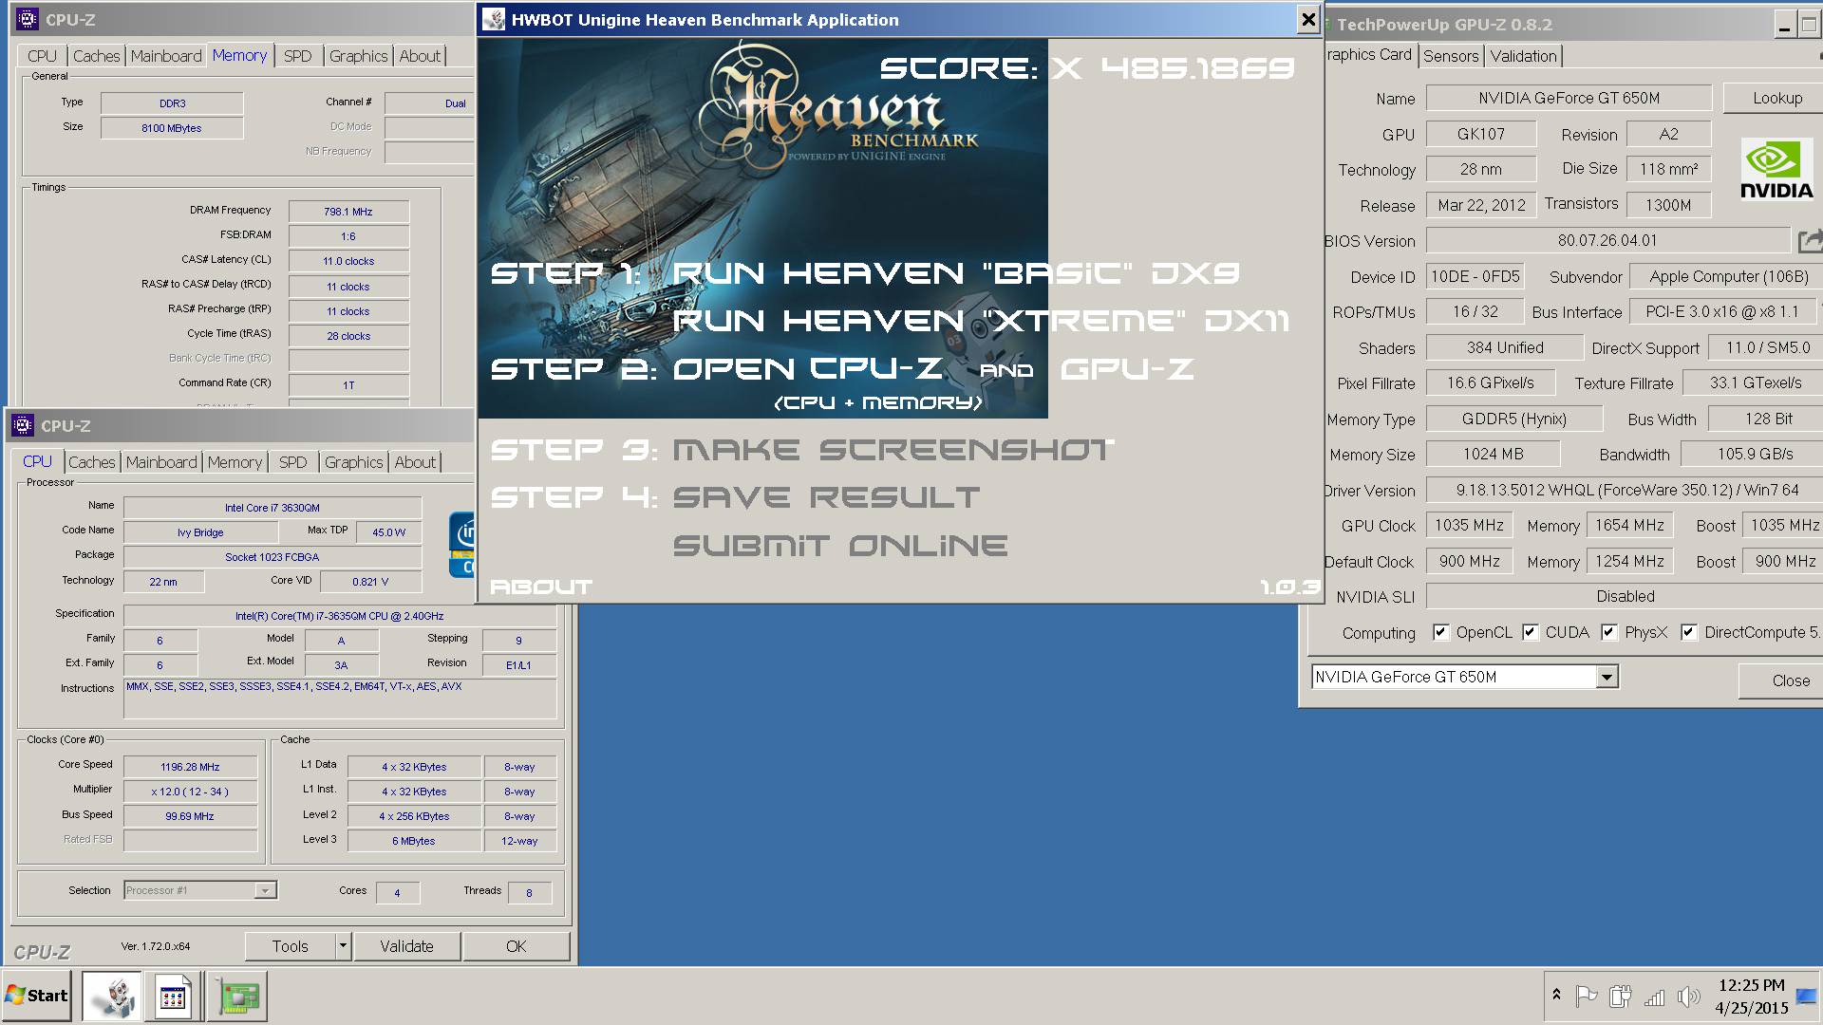Viewport: 1823px width, 1025px height.
Task: Open the clock showing 12:25 PM
Action: pyautogui.click(x=1751, y=997)
